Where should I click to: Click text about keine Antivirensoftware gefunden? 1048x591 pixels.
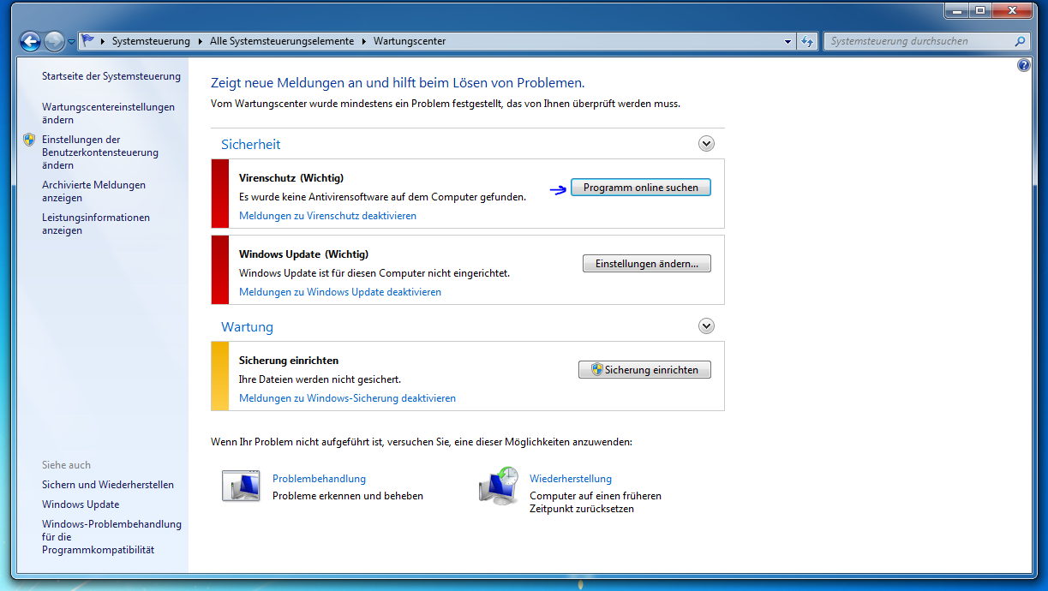pyautogui.click(x=382, y=197)
